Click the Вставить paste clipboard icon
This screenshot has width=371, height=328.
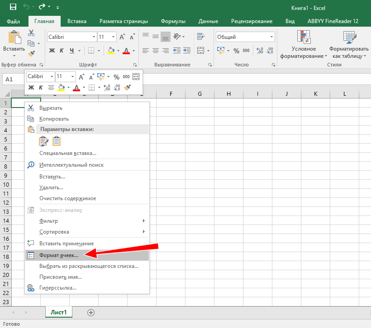(x=14, y=37)
